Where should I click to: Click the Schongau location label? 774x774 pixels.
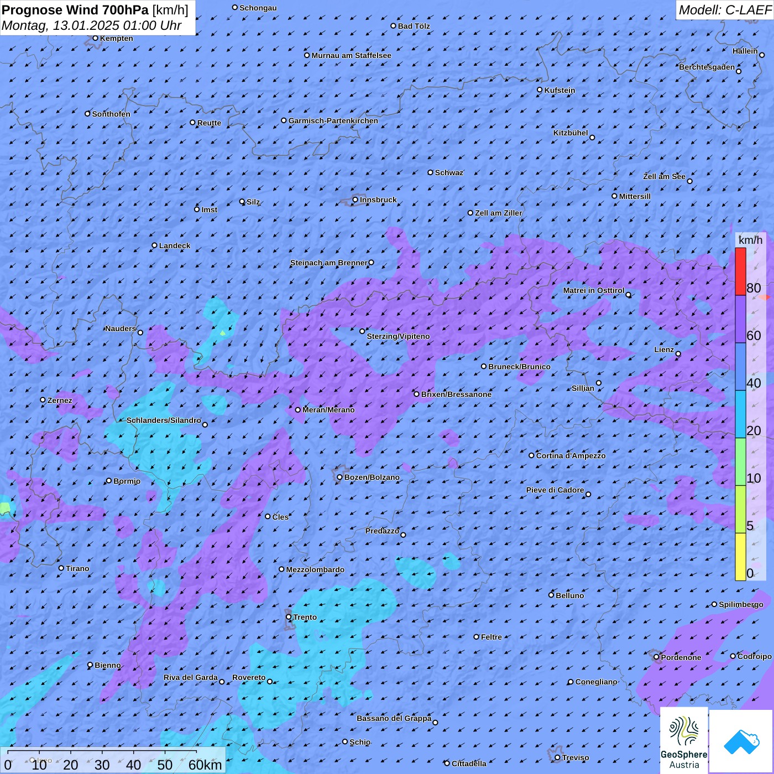[258, 8]
